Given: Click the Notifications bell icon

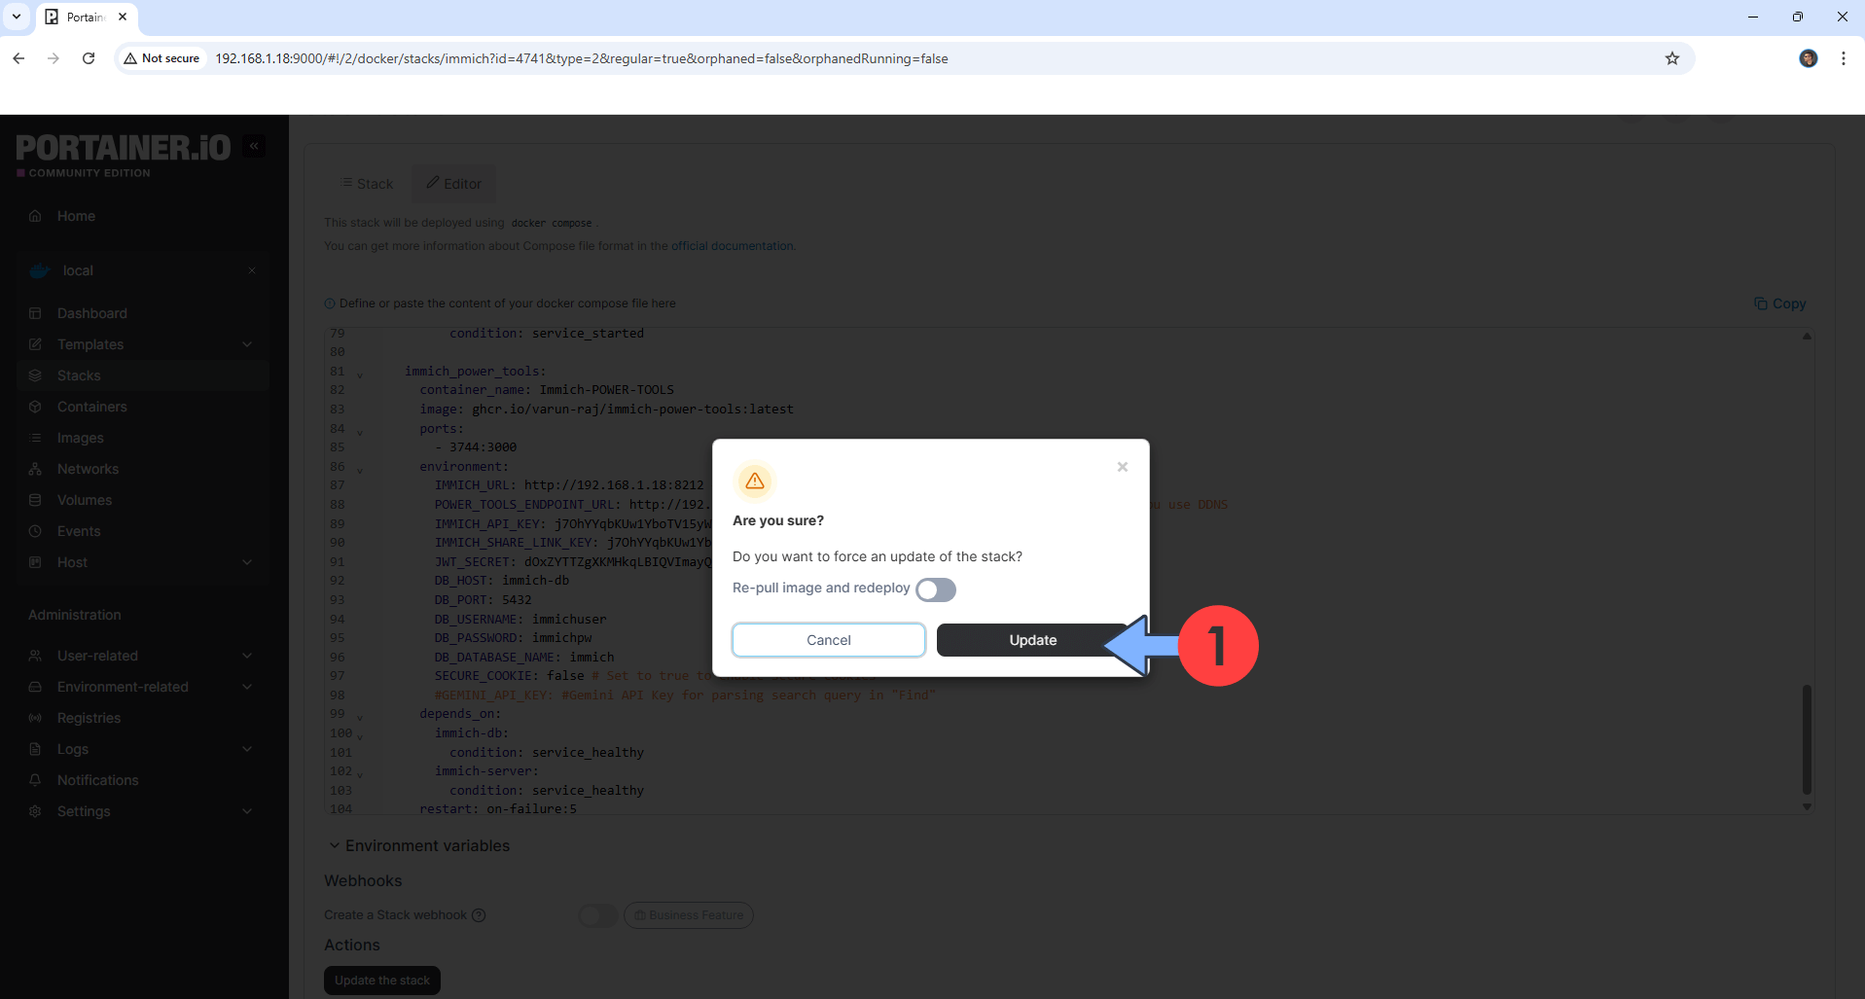Looking at the screenshot, I should (x=36, y=780).
